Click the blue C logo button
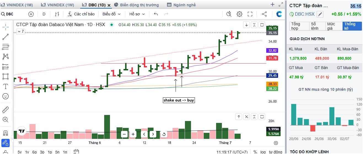 pos(279,14)
